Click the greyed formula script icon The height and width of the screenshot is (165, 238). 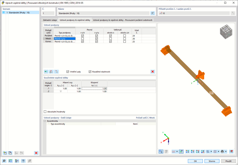30,161
